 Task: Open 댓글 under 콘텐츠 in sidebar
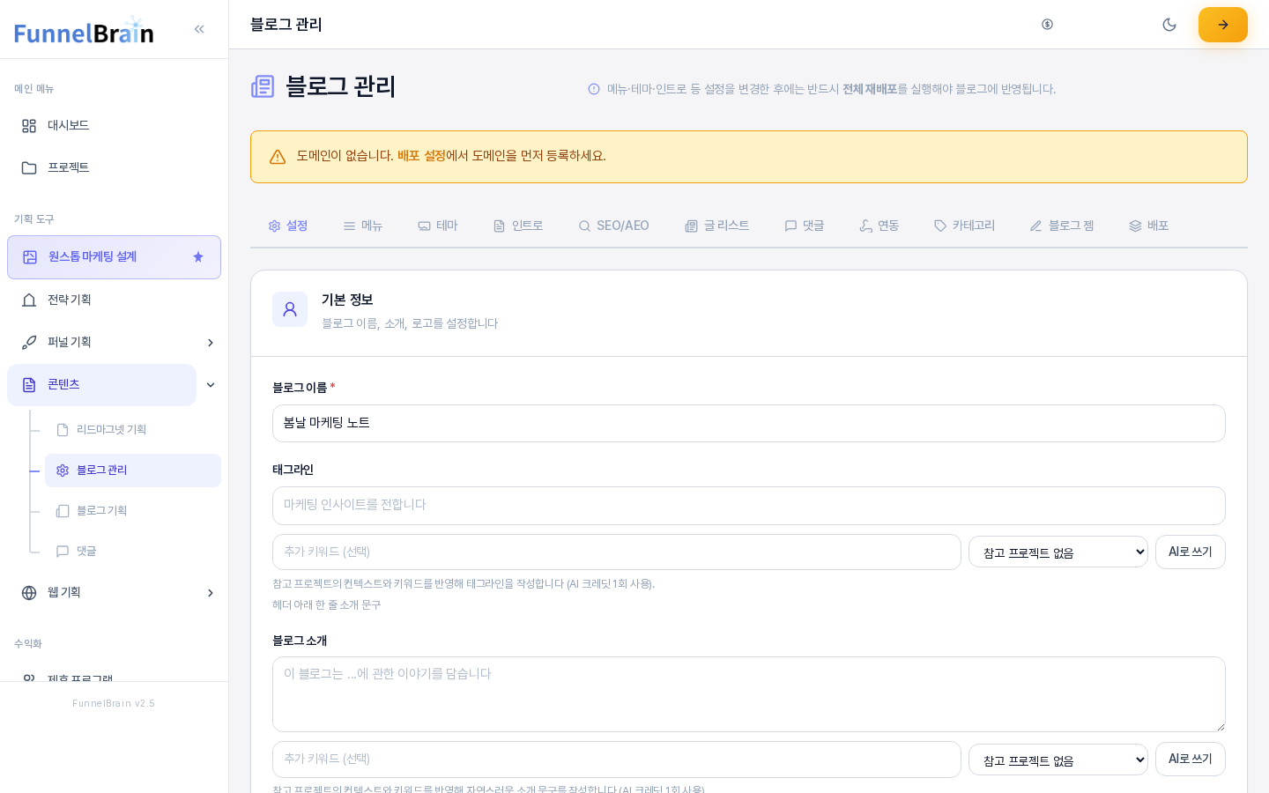133,552
